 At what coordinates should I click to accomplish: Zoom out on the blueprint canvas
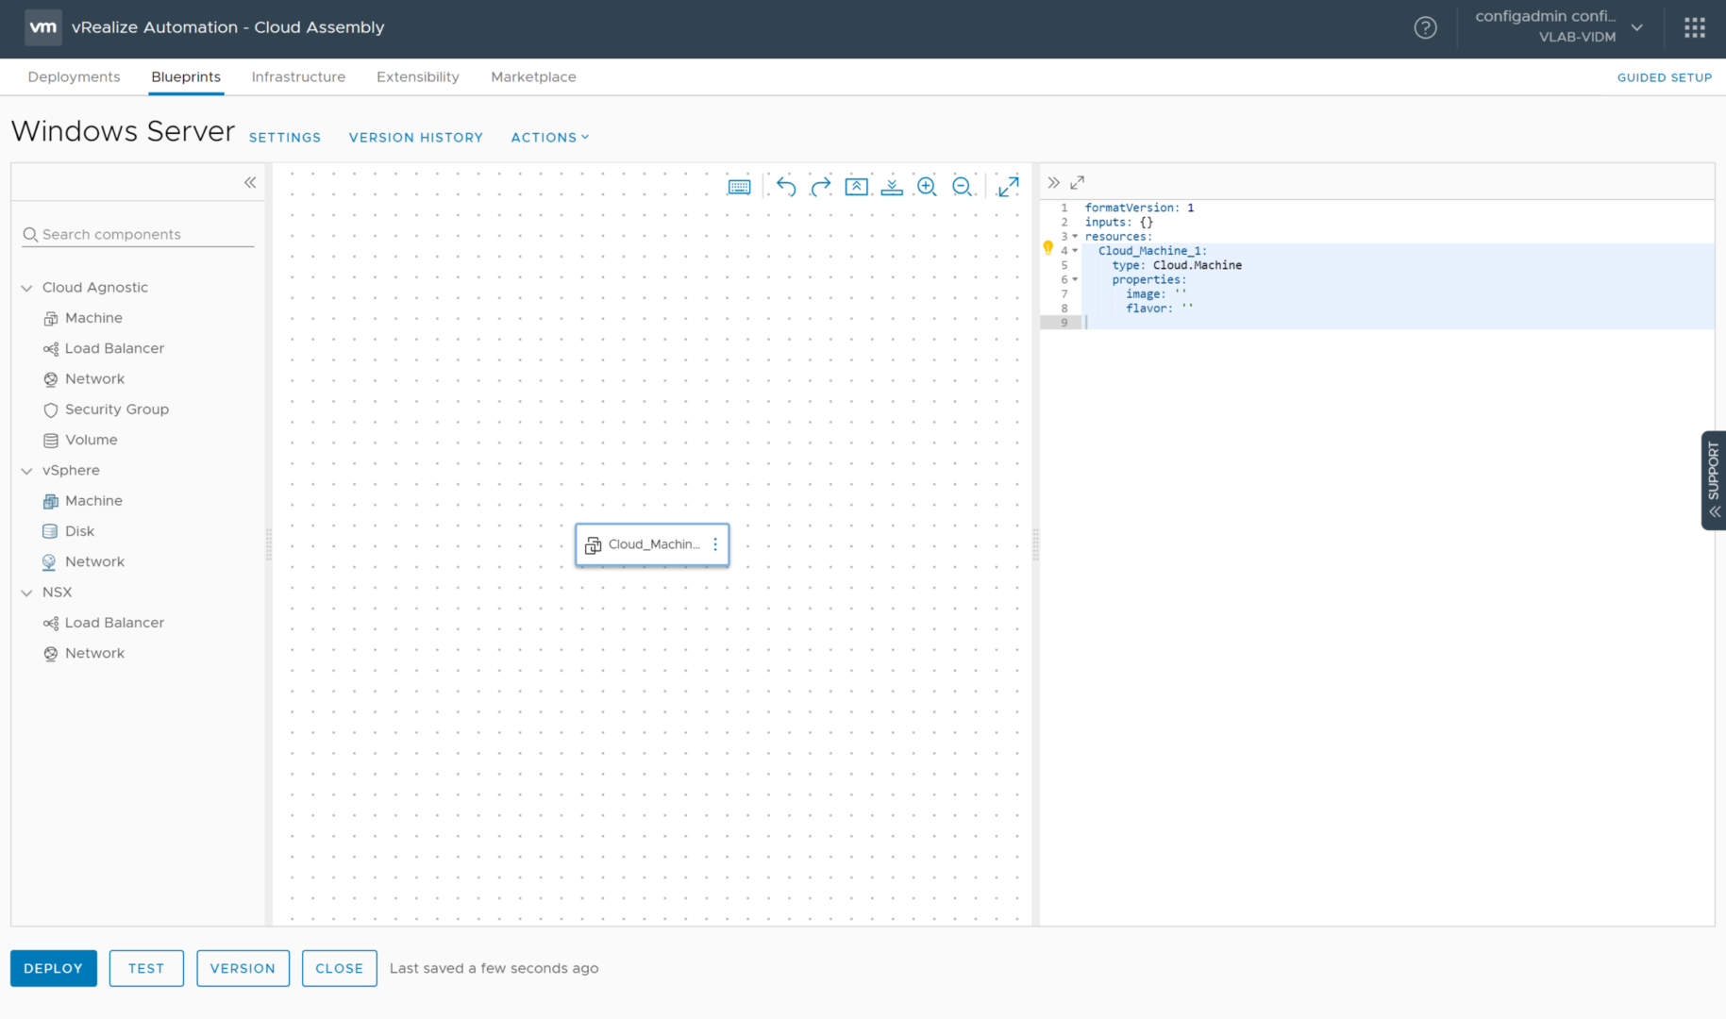coord(962,187)
